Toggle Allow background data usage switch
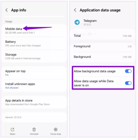 (128, 71)
